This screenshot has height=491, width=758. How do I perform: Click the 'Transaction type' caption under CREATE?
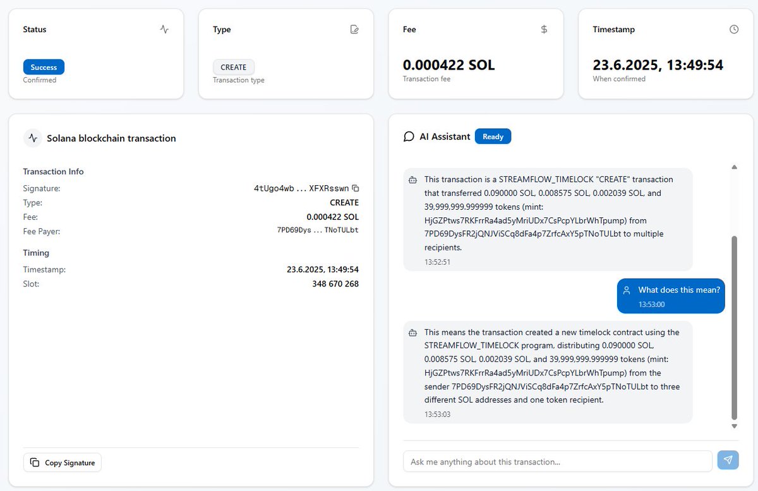pos(239,80)
